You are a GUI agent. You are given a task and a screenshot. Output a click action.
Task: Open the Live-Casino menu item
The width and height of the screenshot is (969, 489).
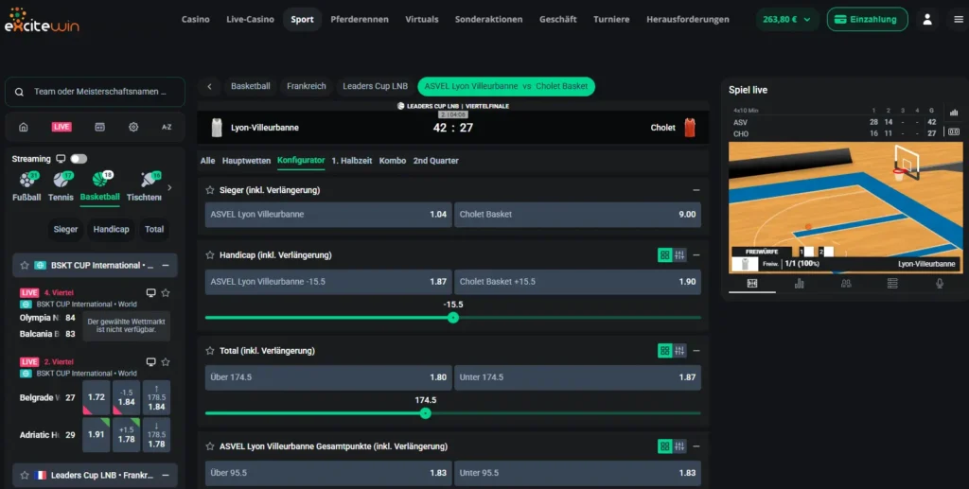250,19
